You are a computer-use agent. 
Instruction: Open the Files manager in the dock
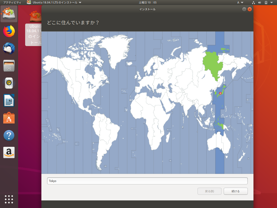(x=9, y=66)
